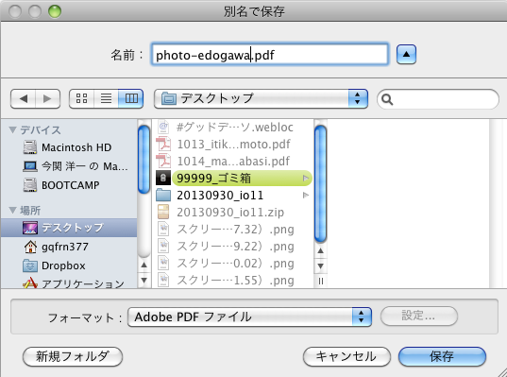Collapse the デバイス sidebar section
Screen dimensions: 507x377
coord(13,130)
